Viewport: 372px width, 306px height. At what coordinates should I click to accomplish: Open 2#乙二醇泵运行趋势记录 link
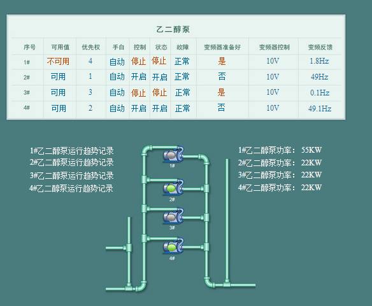tap(71, 162)
